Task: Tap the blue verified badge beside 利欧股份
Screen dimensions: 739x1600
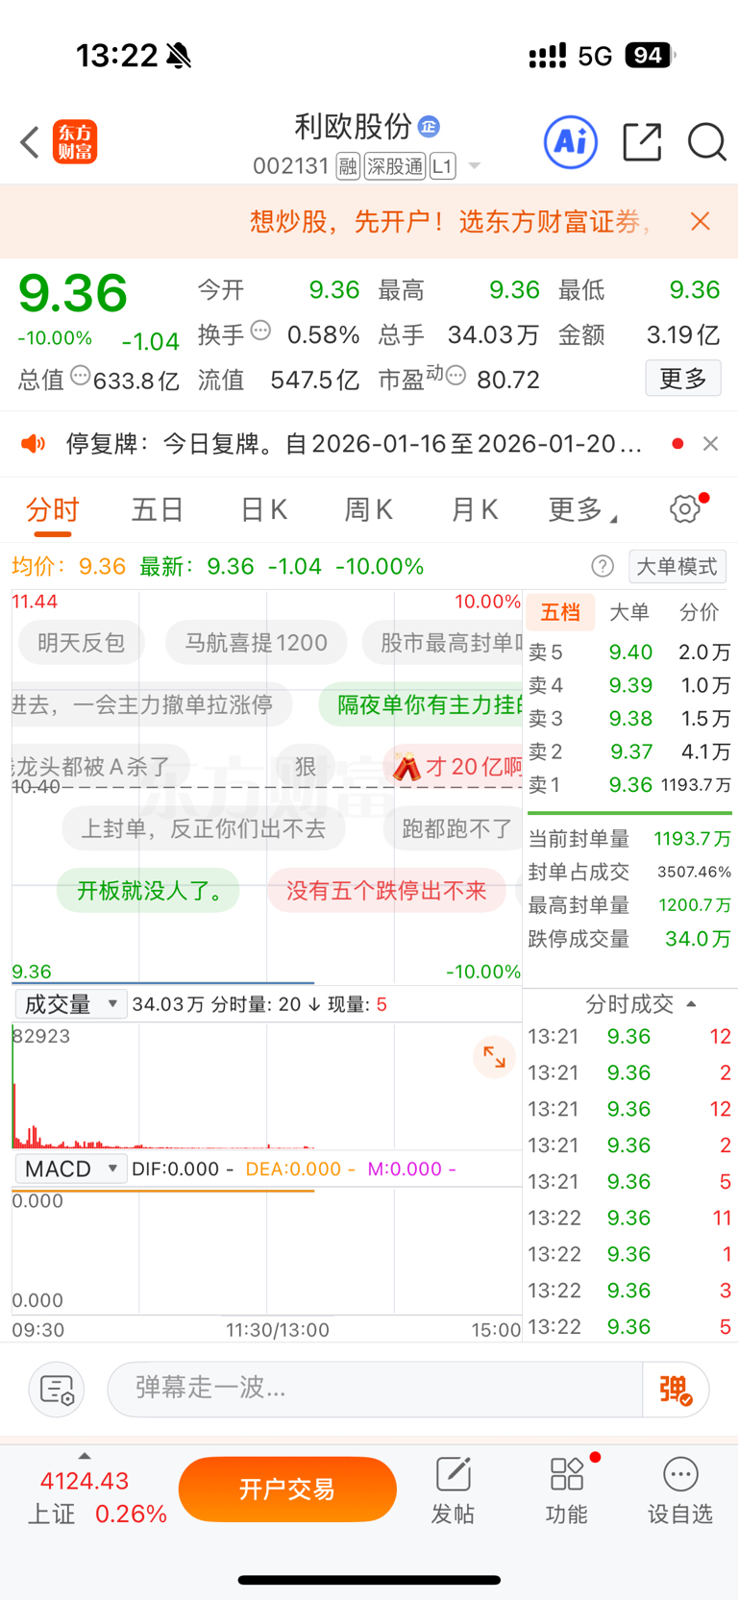Action: (x=430, y=126)
